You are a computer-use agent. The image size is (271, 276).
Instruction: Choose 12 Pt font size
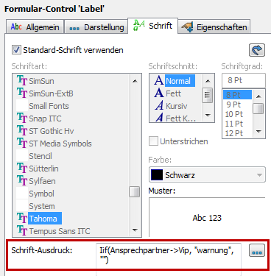pyautogui.click(x=234, y=133)
